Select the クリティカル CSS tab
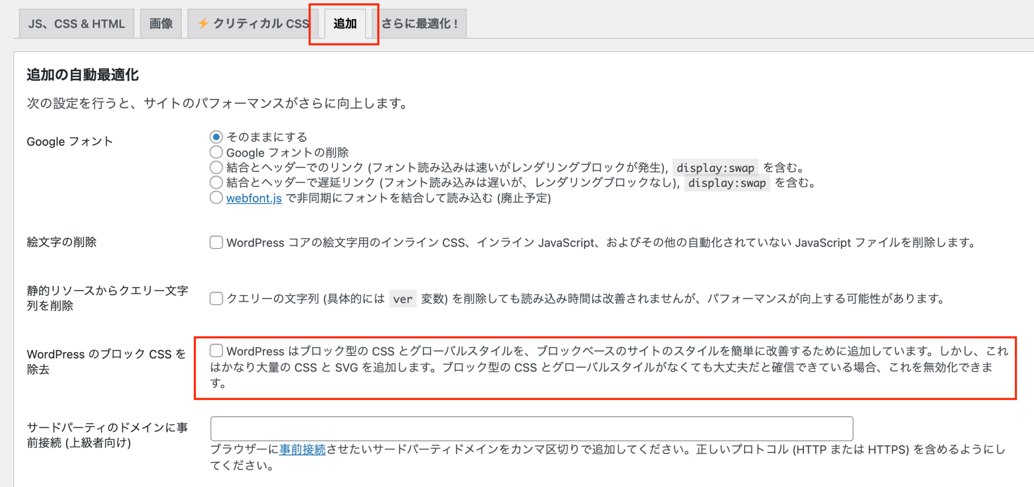 tap(252, 23)
